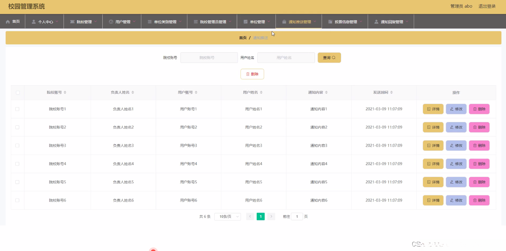Screen dimensions: 506x251
Task: Expand the 院校管理员管理 menu arrow
Action: point(230,21)
